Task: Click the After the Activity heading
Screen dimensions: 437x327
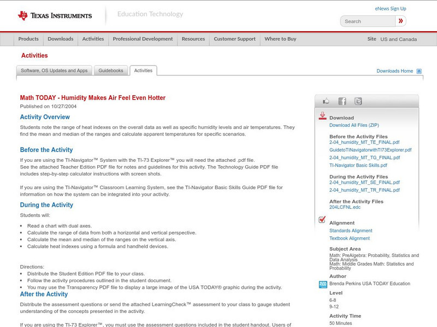Action: pos(44,294)
